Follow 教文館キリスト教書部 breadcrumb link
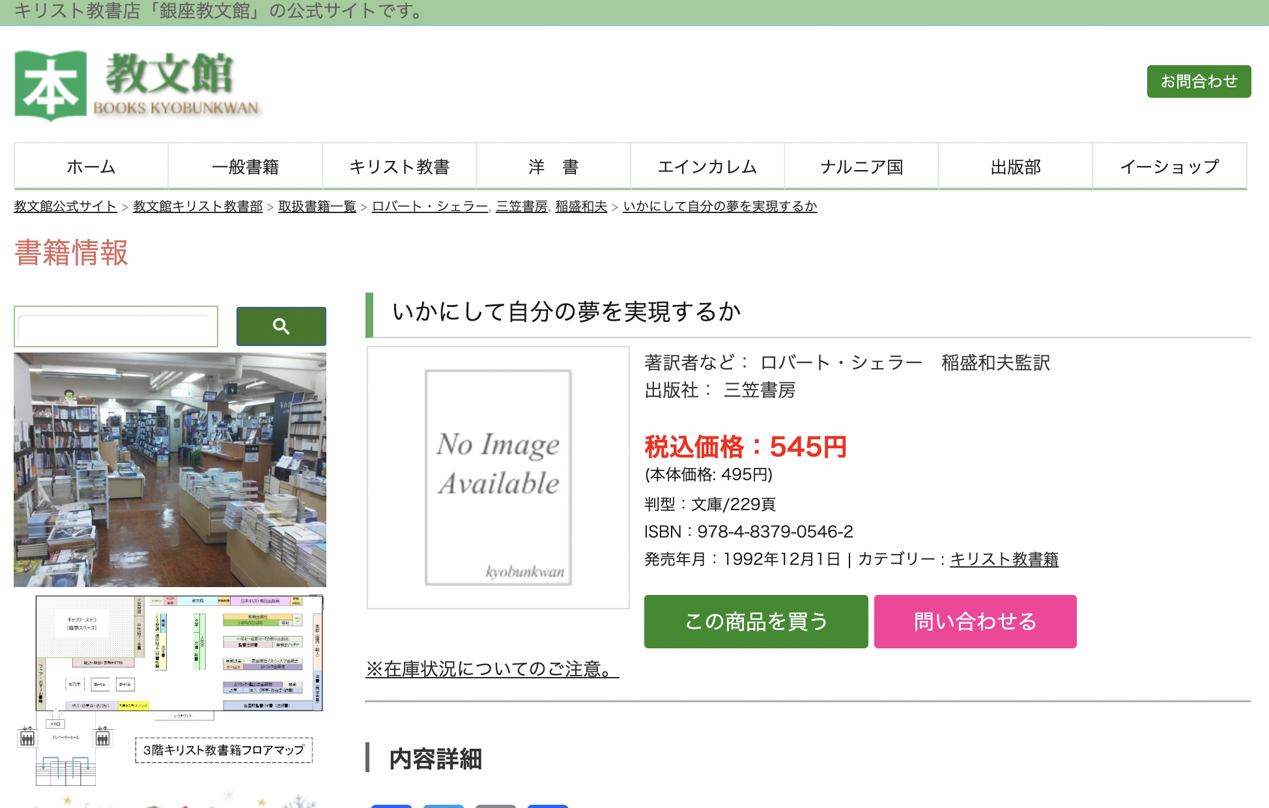The height and width of the screenshot is (808, 1269). 197,206
